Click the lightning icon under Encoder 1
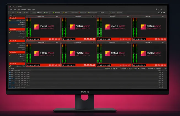Viewport: 180px width, 116px height. point(10,20)
